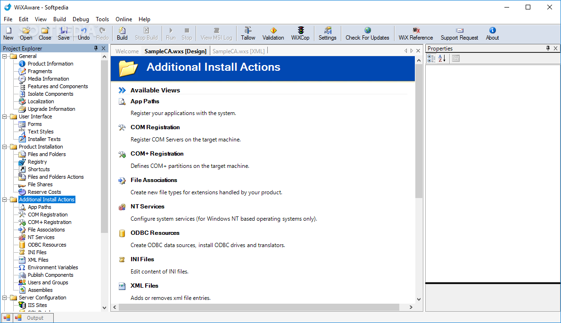The image size is (561, 323).
Task: Open the NT Services view link
Action: (x=148, y=207)
